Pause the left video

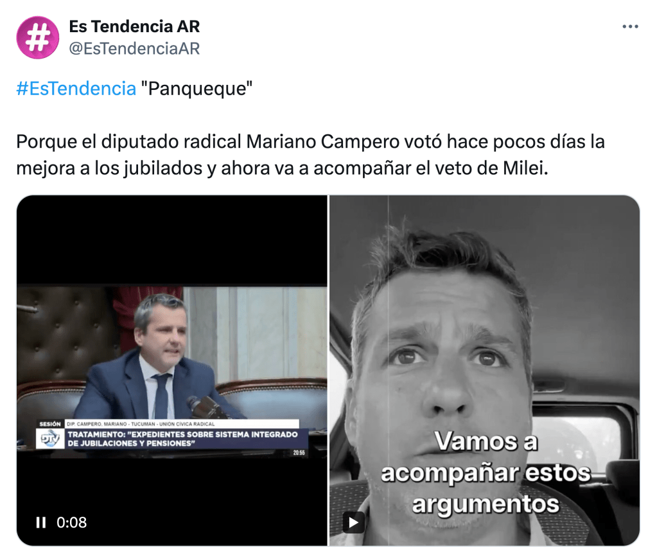click(40, 522)
